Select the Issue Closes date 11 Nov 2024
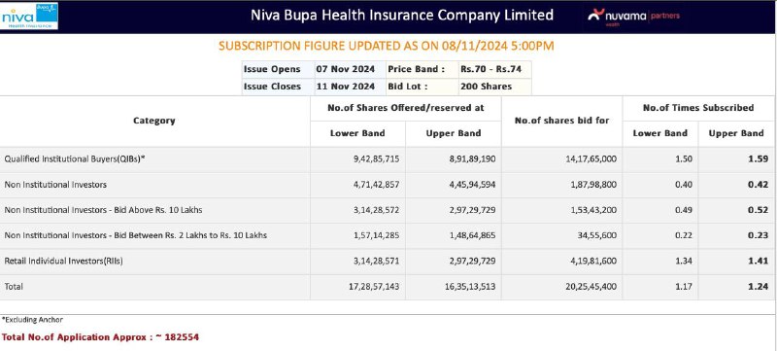This screenshot has height=351, width=777. click(346, 87)
